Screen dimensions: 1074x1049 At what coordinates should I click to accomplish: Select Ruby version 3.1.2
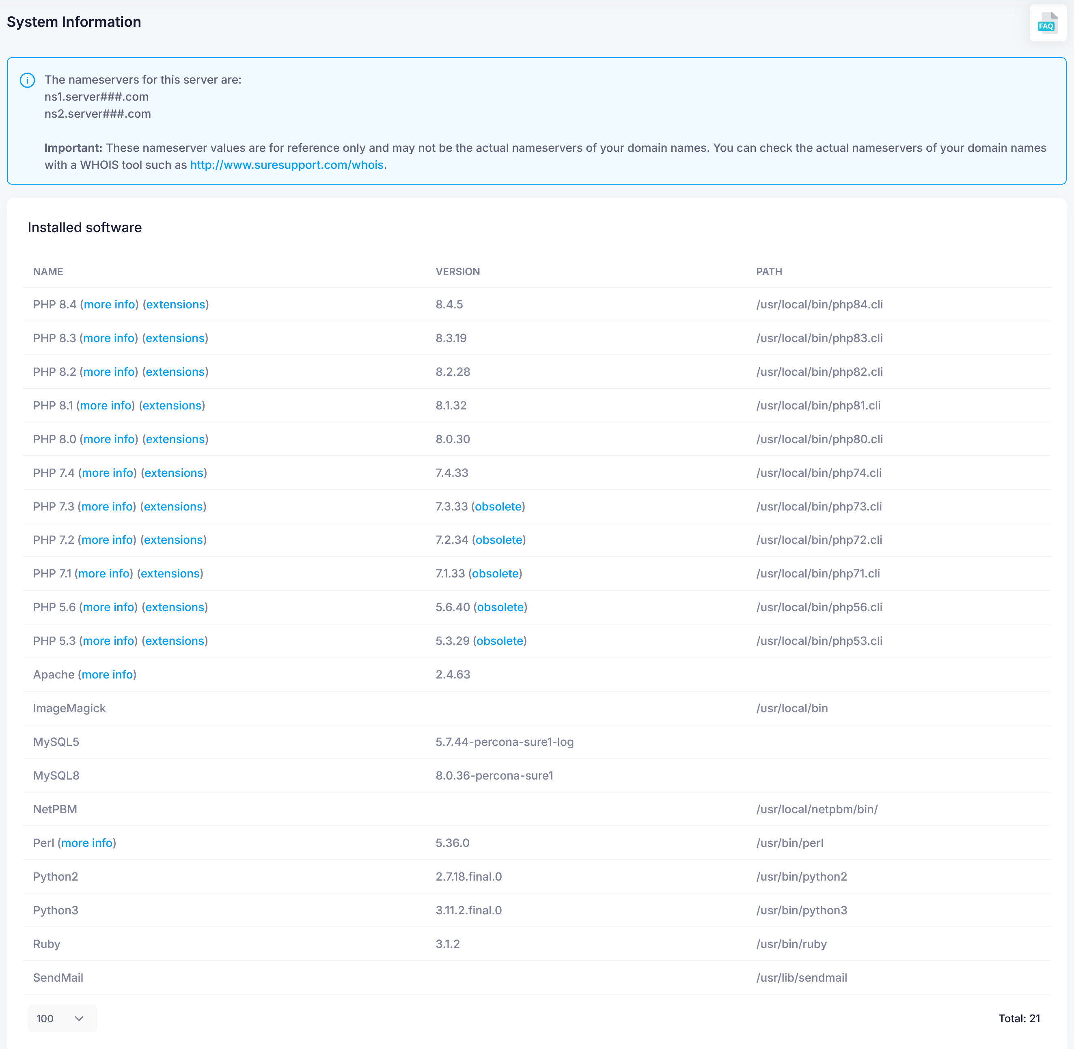tap(447, 943)
